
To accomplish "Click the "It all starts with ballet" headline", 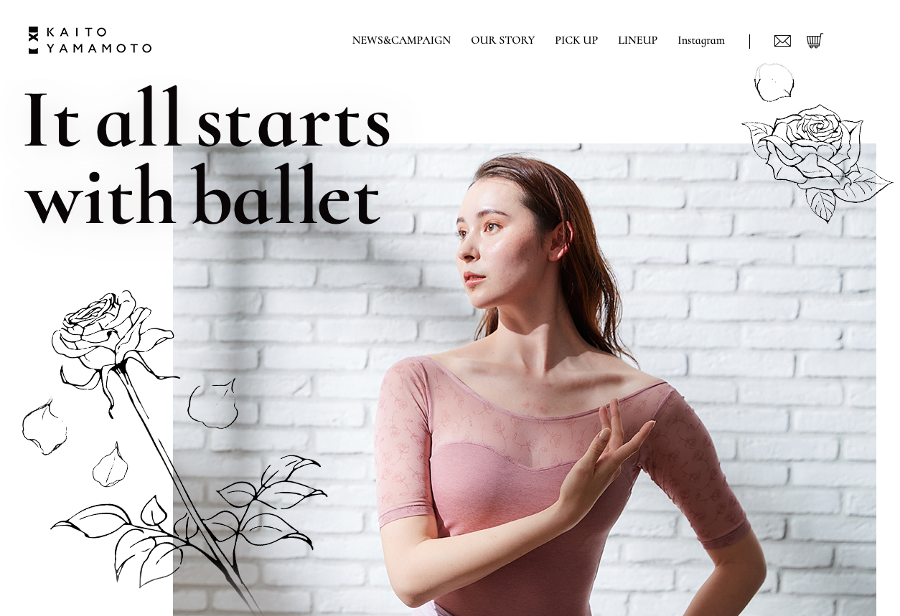I will [207, 156].
